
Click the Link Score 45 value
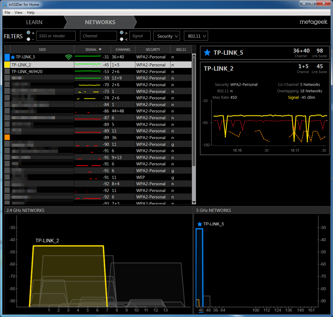point(320,66)
